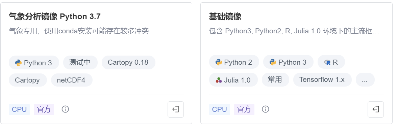Select the Julia 1.0 tag
Screen dimensions: 397x128
(x=233, y=80)
